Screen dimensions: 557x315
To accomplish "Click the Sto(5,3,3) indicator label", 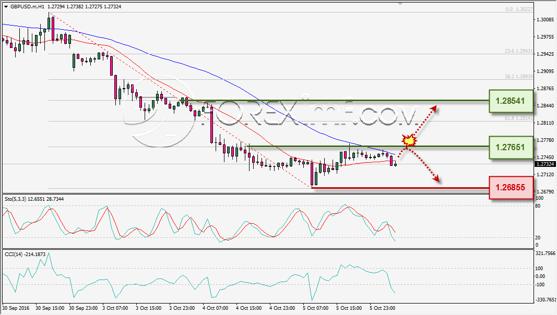I will pyautogui.click(x=34, y=199).
